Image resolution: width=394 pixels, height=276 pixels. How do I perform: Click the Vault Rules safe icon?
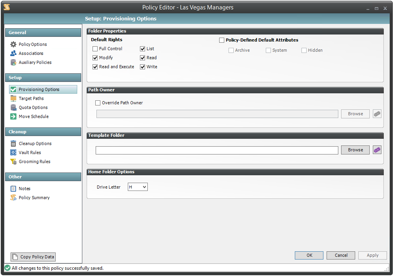click(x=13, y=153)
